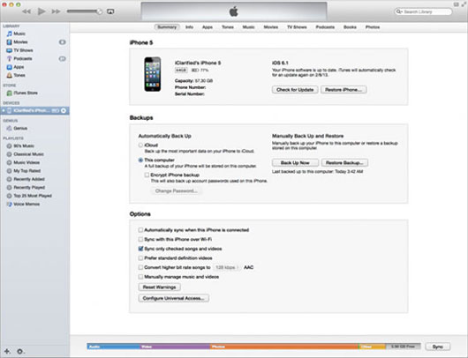Expand the iPhone device disclosure triangle

(4, 110)
